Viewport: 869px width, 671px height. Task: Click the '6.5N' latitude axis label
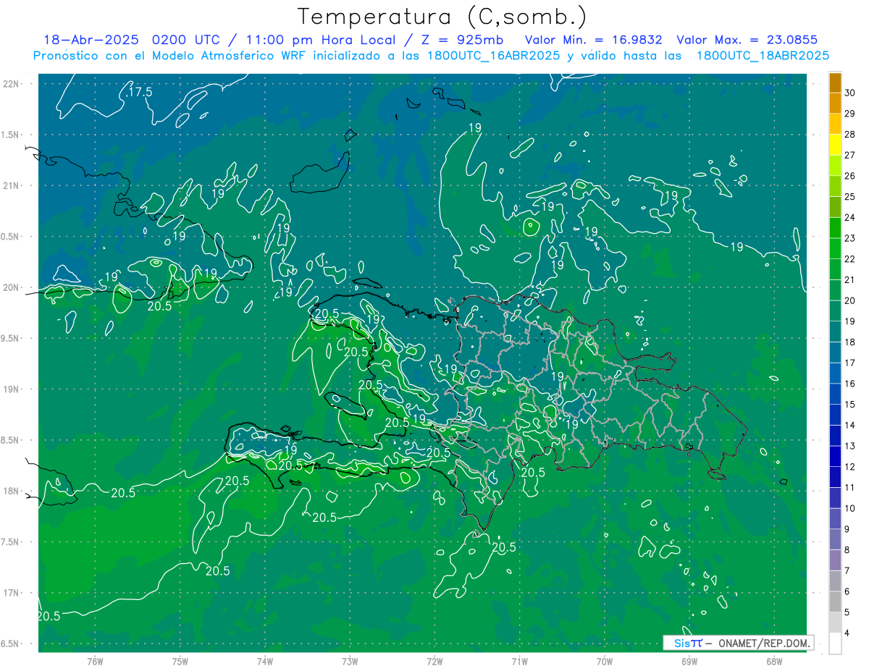(x=12, y=643)
